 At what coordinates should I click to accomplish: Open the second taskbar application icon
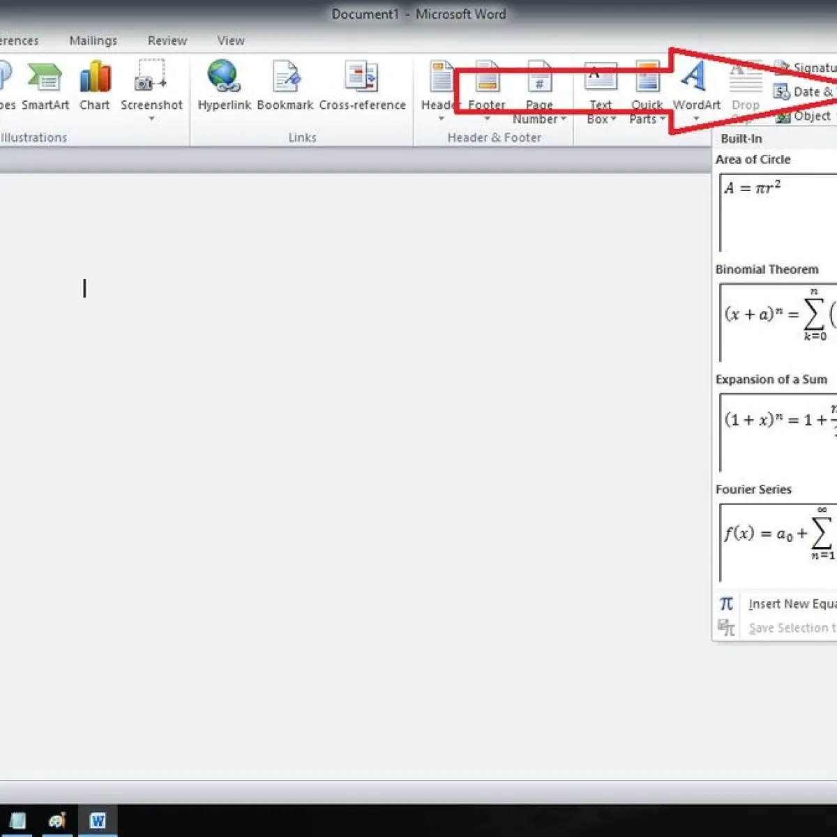click(57, 820)
